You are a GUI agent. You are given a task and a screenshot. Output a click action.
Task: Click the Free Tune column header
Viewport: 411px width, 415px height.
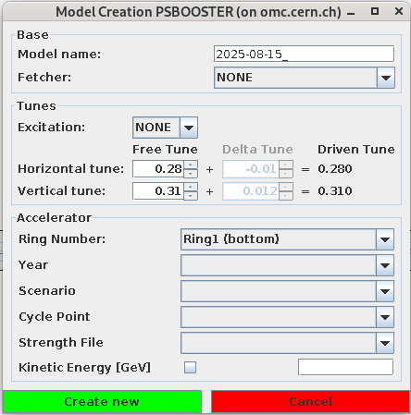[x=165, y=150]
